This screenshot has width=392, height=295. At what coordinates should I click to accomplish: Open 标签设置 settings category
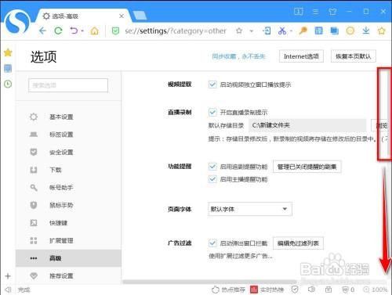coord(68,135)
